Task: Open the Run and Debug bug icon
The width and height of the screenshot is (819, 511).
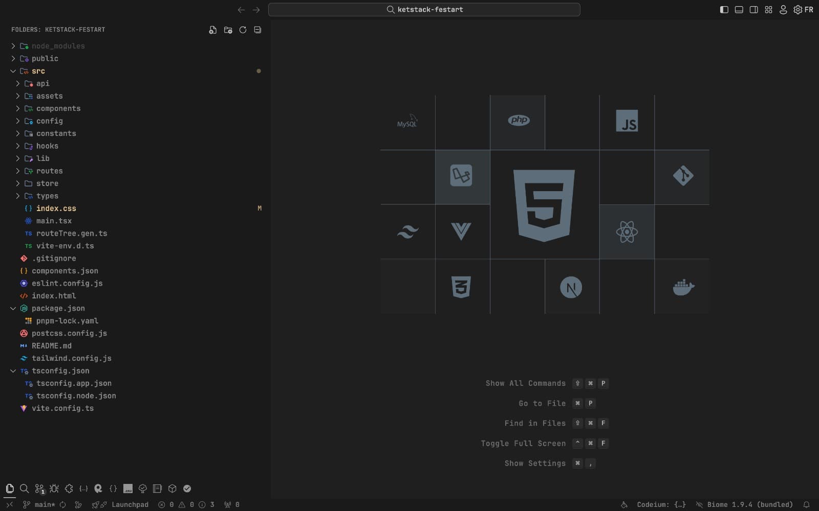Action: tap(54, 489)
